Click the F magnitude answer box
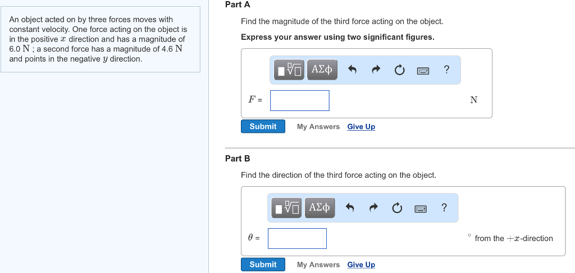 pyautogui.click(x=300, y=101)
